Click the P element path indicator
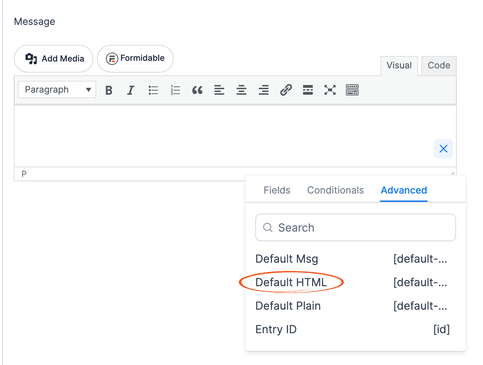This screenshot has width=483, height=365. (24, 174)
